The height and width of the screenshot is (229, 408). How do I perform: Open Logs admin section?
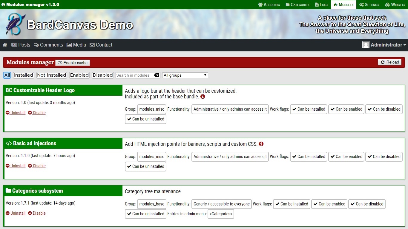coord(322,4)
